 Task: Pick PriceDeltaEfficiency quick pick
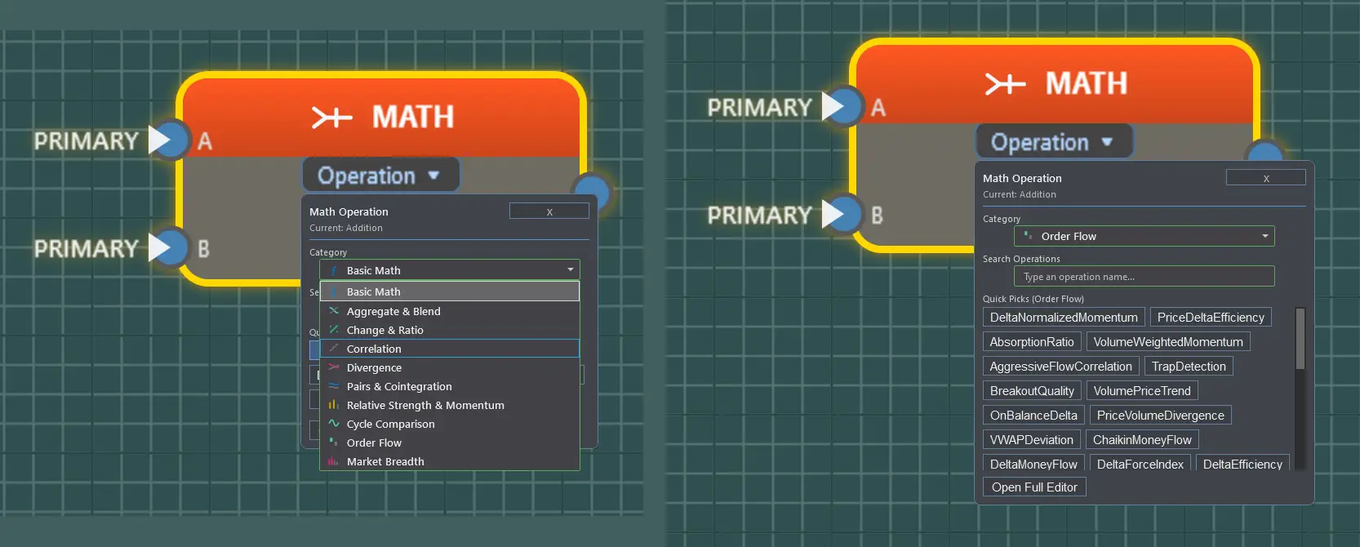pos(1211,318)
